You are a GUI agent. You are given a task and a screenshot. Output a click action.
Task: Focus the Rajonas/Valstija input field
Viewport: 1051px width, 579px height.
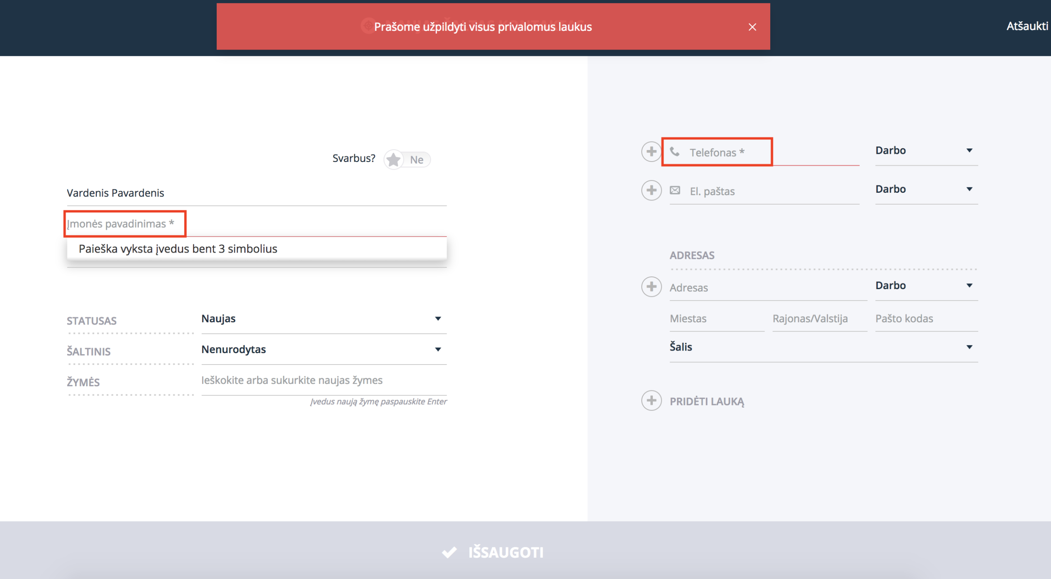(x=819, y=319)
